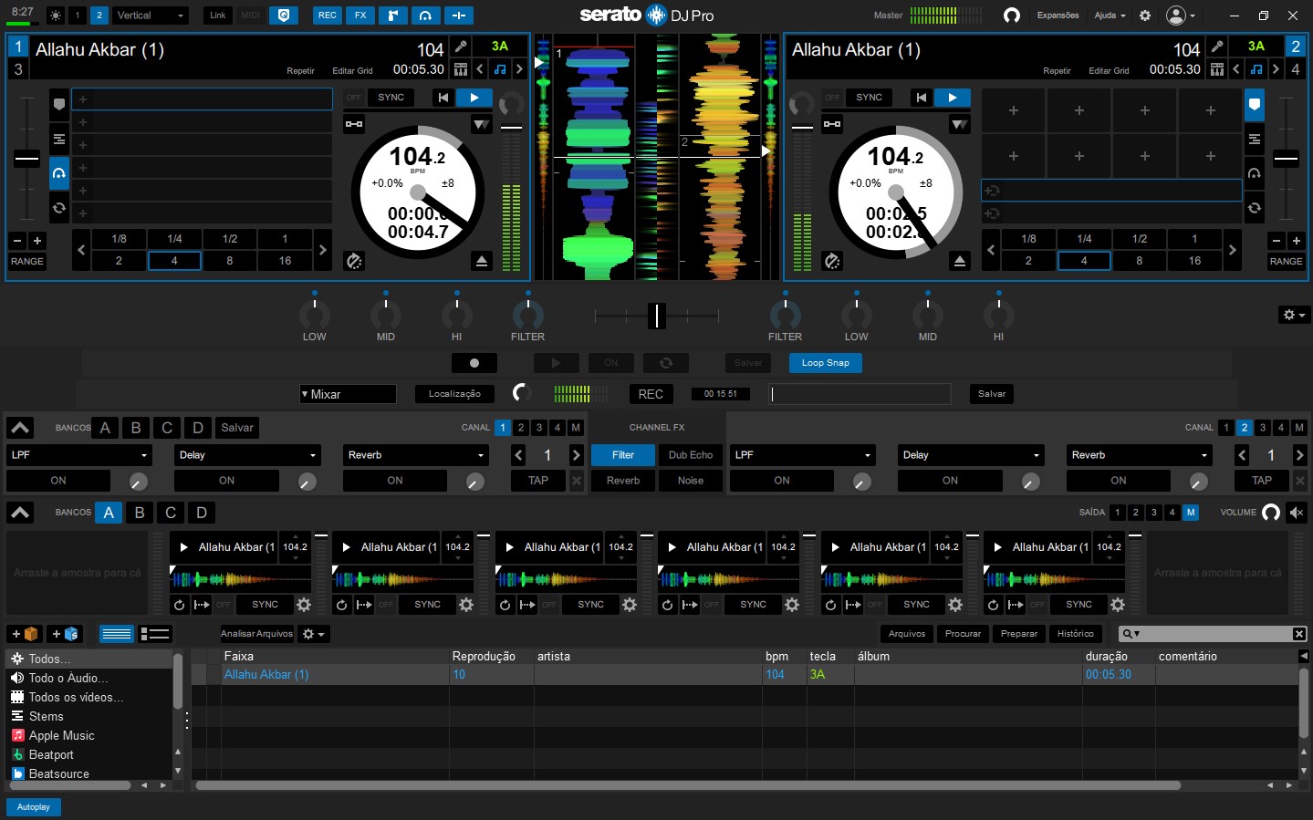The image size is (1313, 820).
Task: Open the Vertical display mode dropdown
Action: point(151,16)
